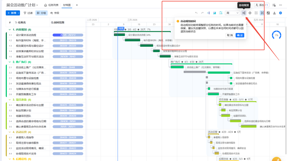Collapse the 3. 项目准备 group
Viewport: 287px width, 161px height.
[x=10, y=100]
